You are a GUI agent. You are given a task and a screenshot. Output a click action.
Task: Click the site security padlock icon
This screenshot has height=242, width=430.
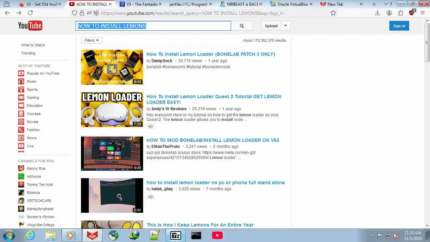(x=82, y=13)
